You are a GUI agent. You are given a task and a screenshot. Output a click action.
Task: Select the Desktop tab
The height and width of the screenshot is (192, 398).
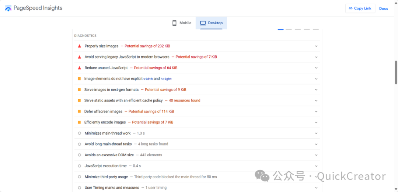click(212, 23)
